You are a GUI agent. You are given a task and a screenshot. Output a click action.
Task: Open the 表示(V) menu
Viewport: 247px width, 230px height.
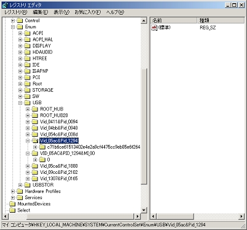(61, 12)
